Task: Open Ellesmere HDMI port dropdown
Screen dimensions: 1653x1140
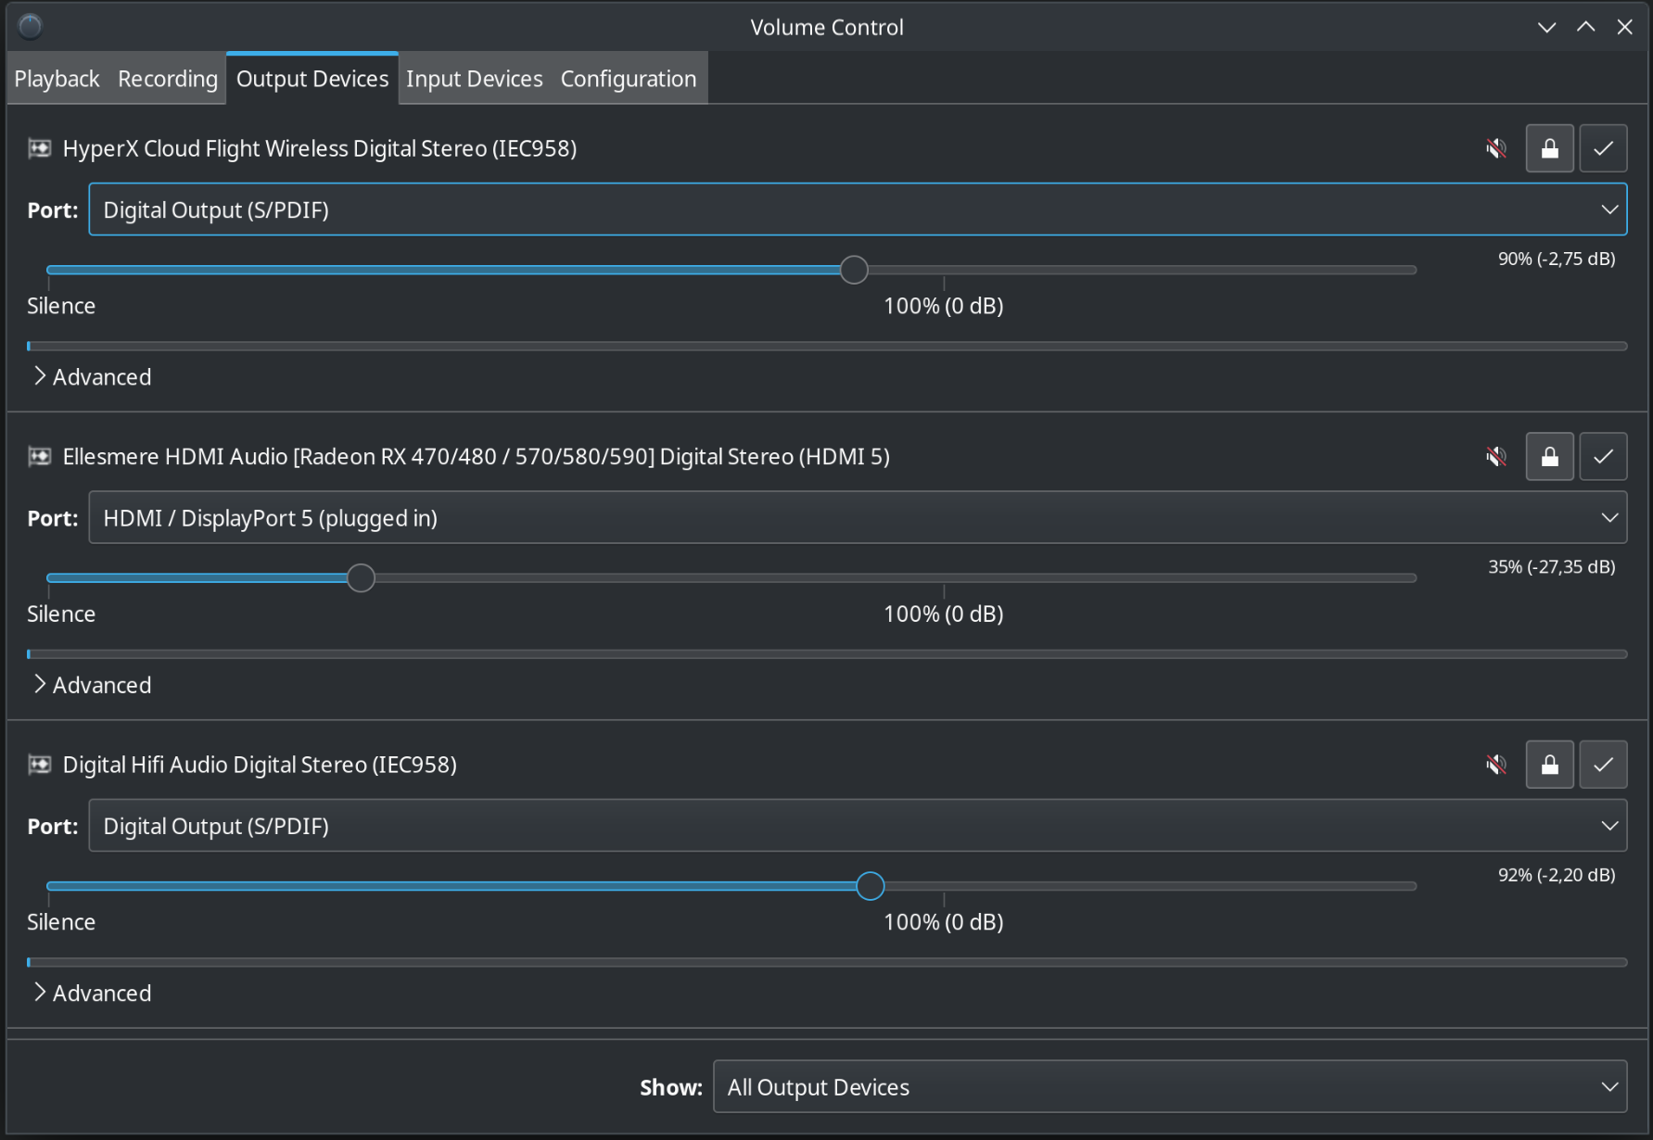Action: coord(858,517)
